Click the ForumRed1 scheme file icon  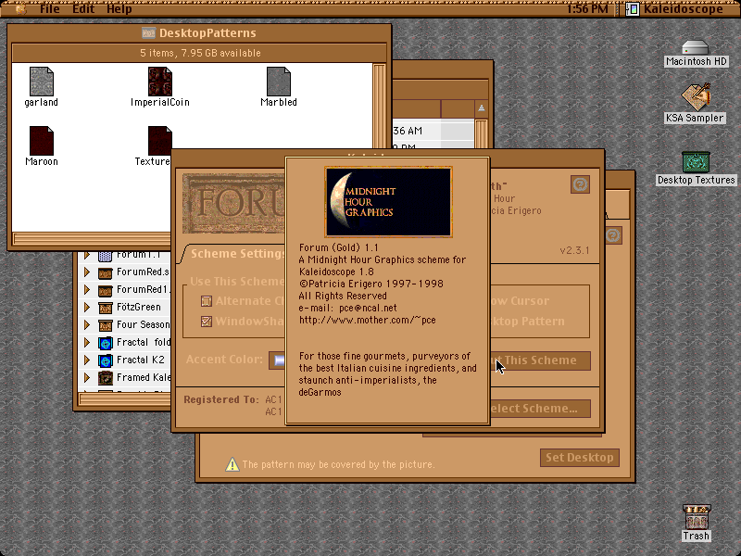click(x=105, y=290)
